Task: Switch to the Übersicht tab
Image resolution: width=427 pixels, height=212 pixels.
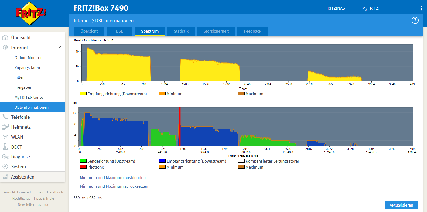Action: click(89, 31)
